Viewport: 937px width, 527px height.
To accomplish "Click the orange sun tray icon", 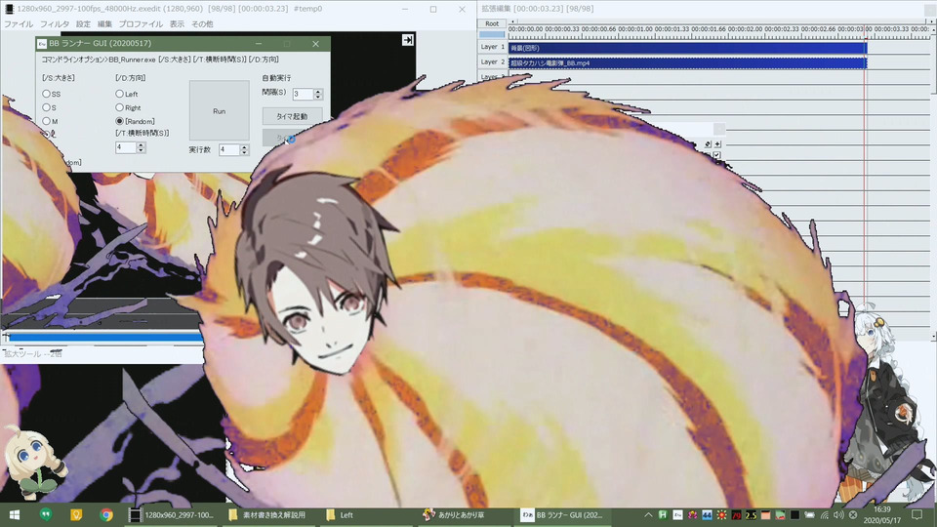I will [722, 515].
